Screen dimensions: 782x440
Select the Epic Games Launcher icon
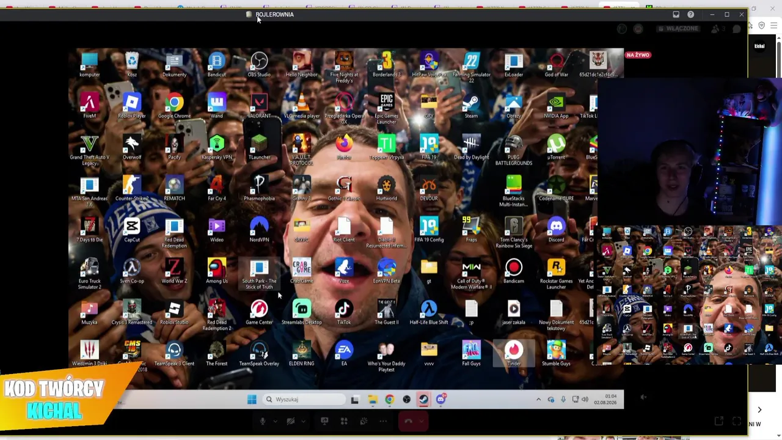(x=386, y=109)
